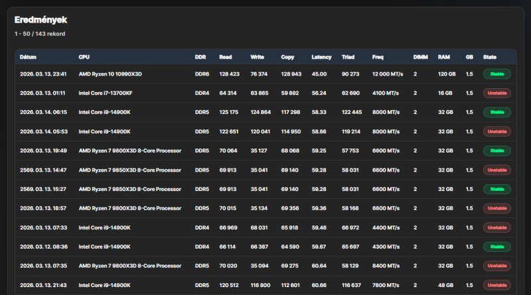Click the State column header

point(489,57)
